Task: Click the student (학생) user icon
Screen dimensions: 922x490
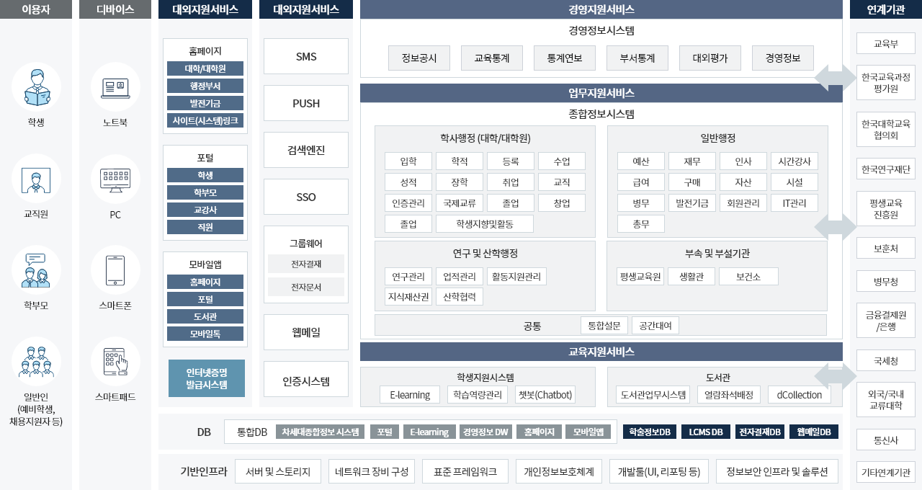Action: (36, 86)
